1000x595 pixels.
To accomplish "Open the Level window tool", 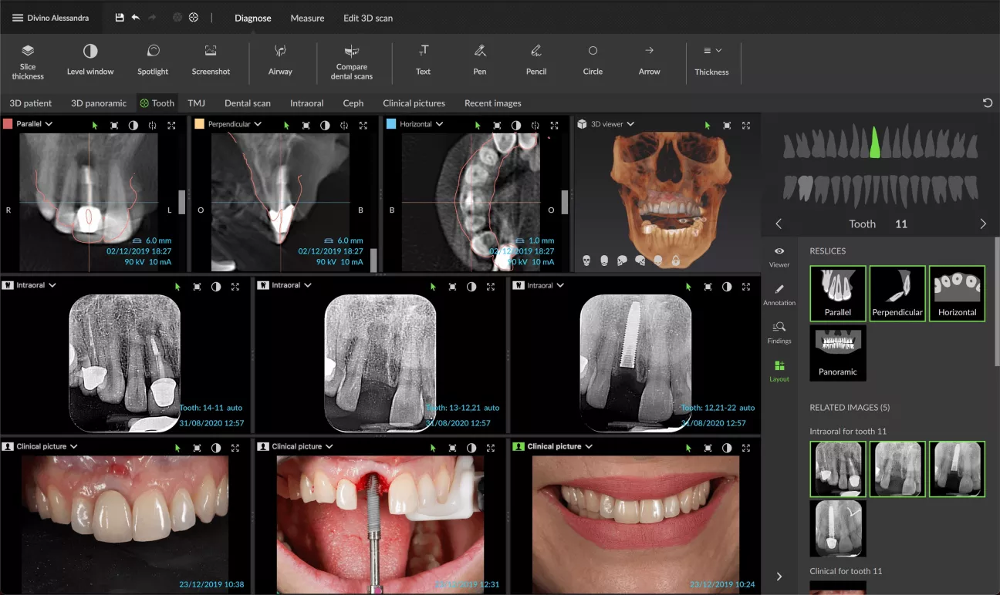I will (x=90, y=62).
